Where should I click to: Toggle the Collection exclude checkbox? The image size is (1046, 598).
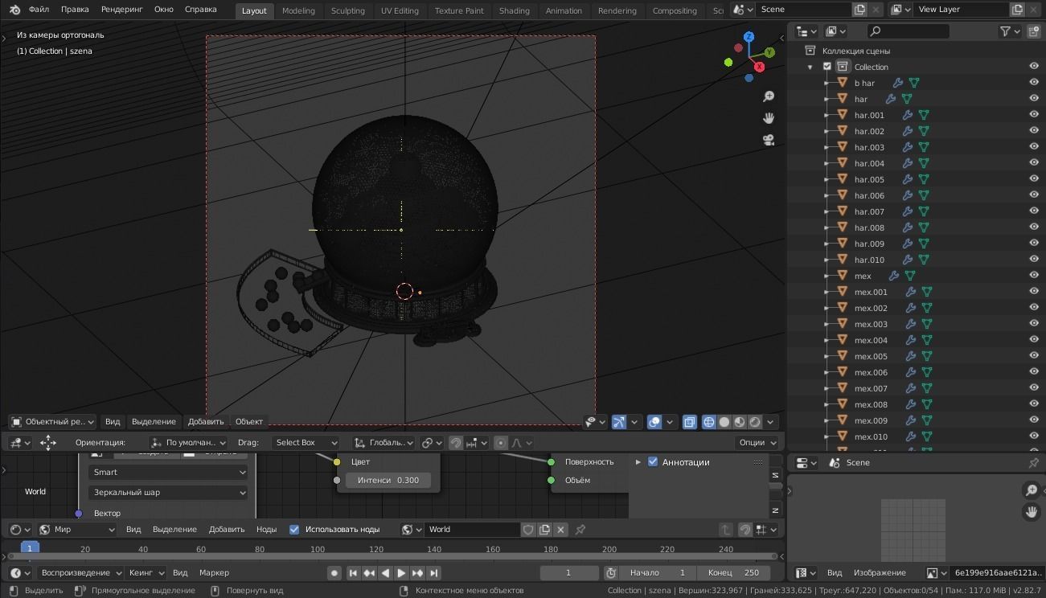[x=827, y=67]
